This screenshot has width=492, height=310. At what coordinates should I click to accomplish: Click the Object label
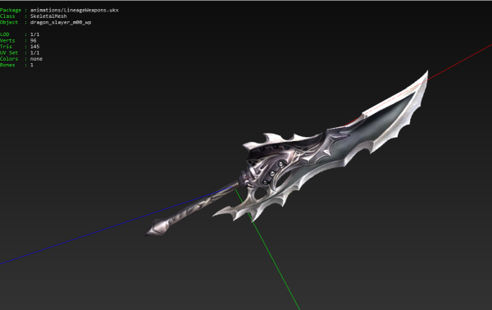pyautogui.click(x=9, y=22)
